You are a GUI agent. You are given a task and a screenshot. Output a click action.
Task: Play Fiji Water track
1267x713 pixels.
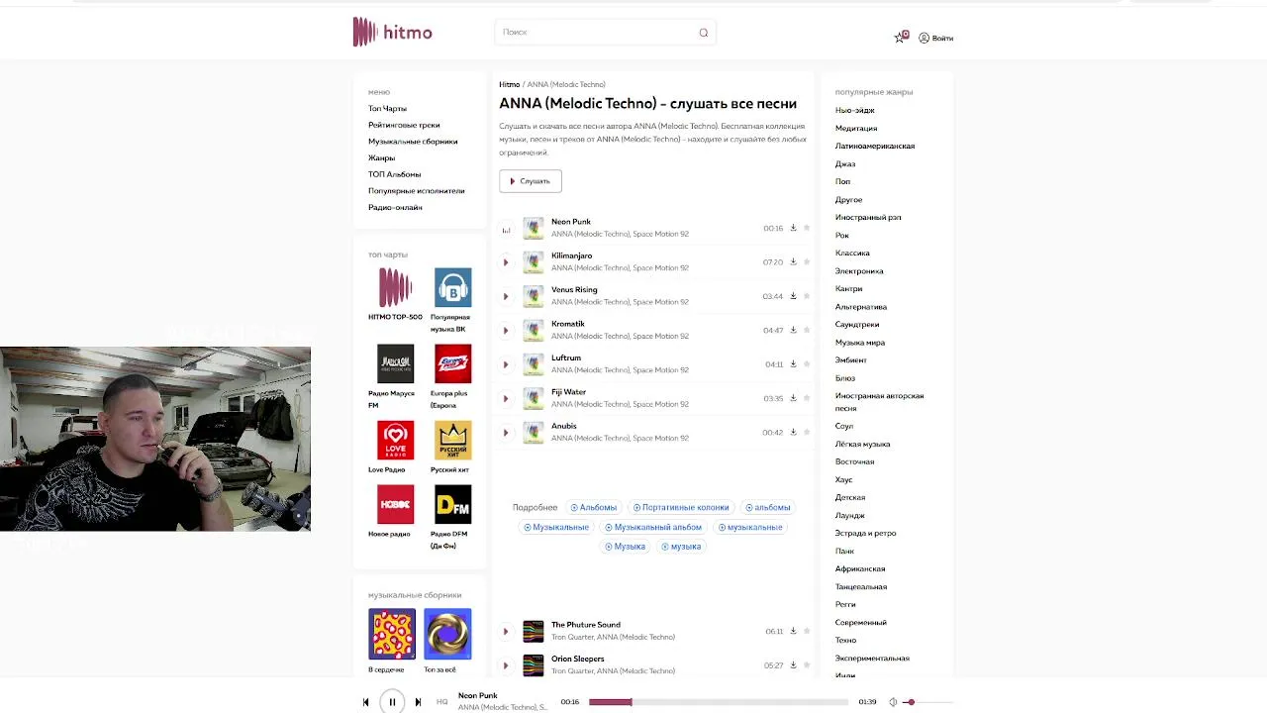tap(506, 398)
